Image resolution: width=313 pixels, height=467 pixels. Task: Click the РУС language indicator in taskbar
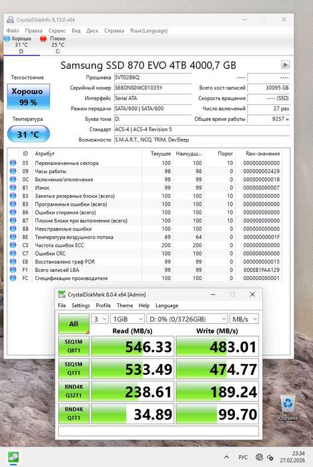tap(243, 457)
